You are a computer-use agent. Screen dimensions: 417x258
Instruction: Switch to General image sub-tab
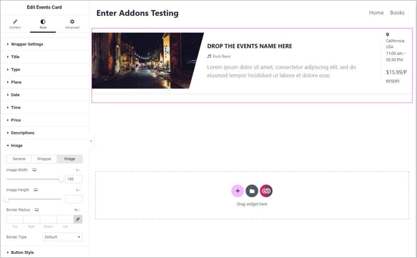19,159
